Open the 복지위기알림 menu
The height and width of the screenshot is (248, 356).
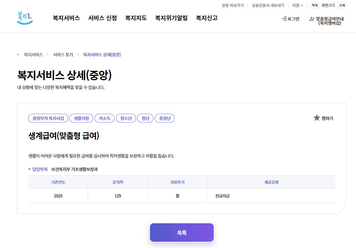point(171,18)
